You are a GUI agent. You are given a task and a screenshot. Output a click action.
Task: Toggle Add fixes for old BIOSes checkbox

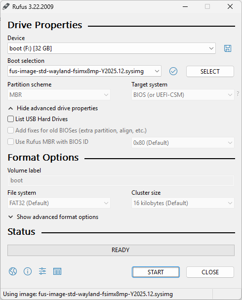pos(10,130)
